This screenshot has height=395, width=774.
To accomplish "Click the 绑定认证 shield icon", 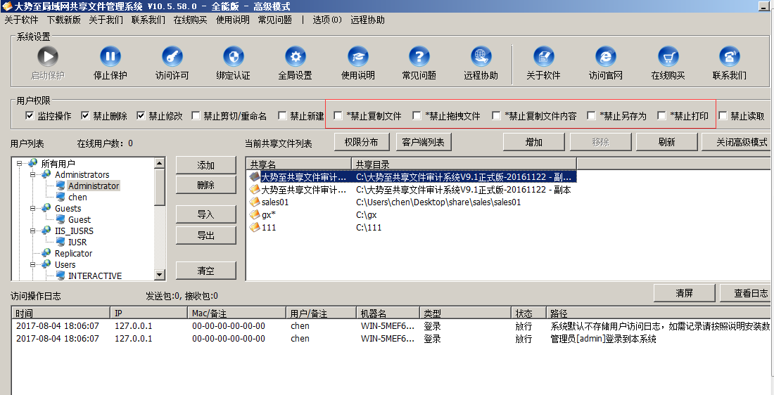I will (233, 57).
